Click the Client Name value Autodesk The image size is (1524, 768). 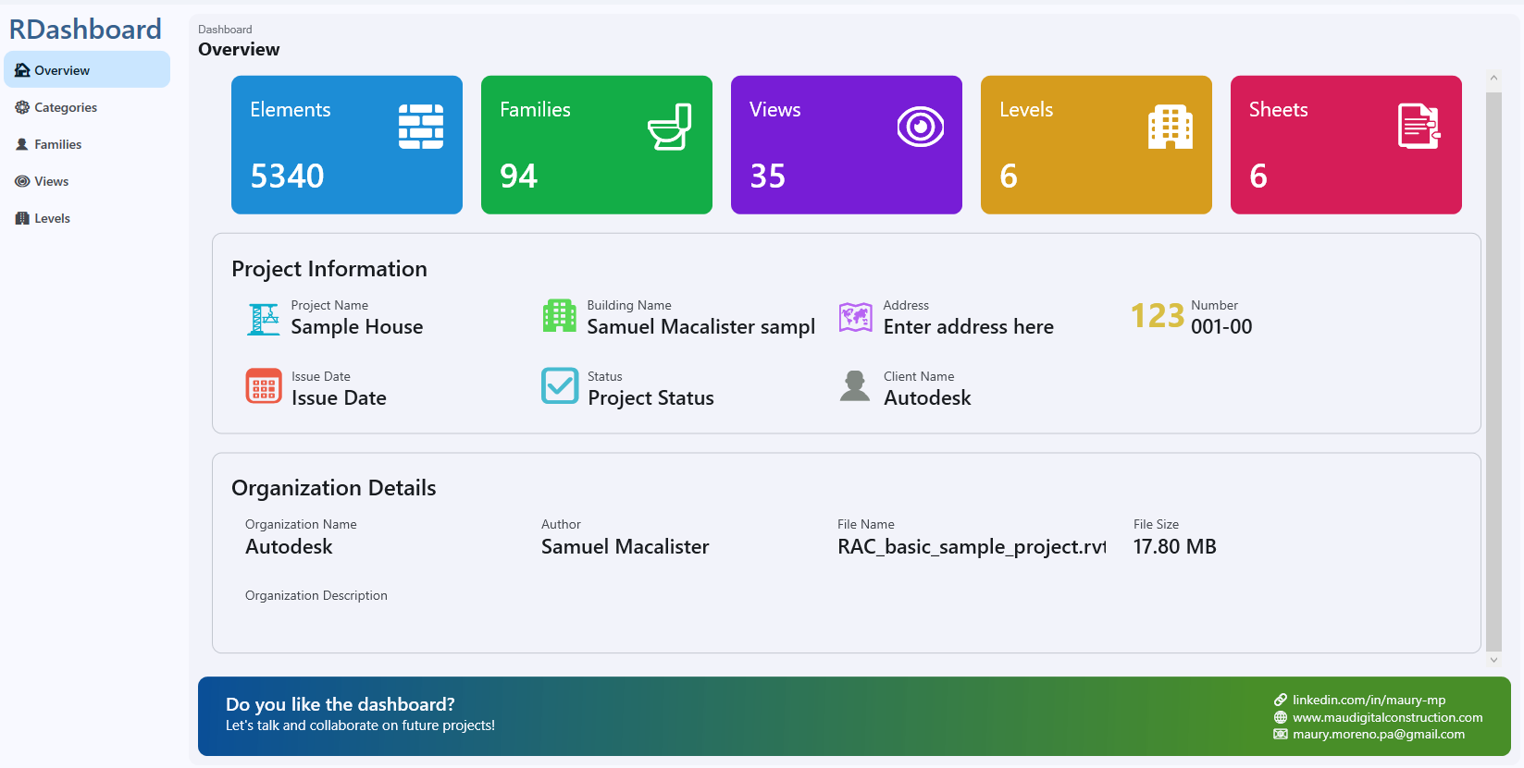[927, 397]
